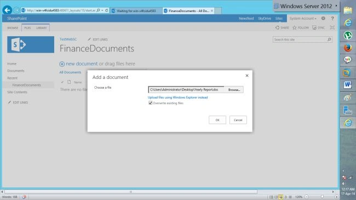Viewport: 356px width, 200px height.
Task: Select the All Documents view
Action: pos(70,72)
